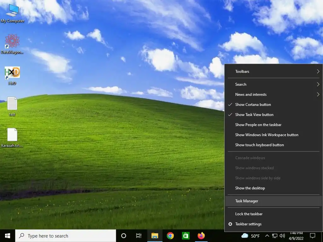Click the Taskbar settings gear icon

[230, 224]
